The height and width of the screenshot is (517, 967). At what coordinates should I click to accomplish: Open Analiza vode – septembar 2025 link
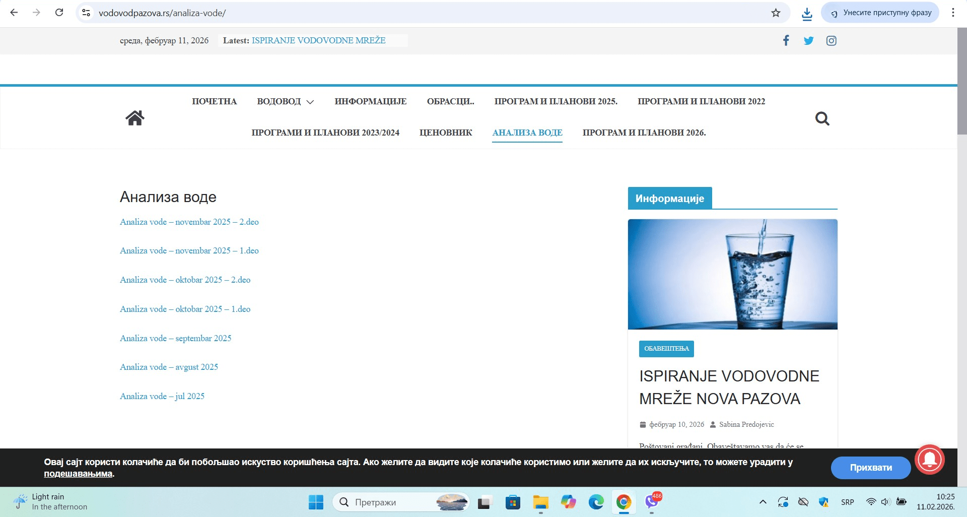coord(175,338)
